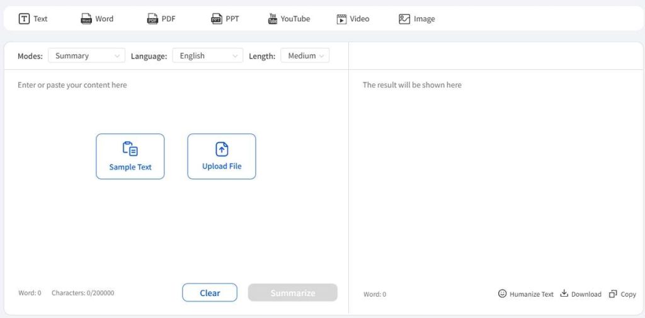
Task: Click the 'Word: 0' counter under input area
Action: (x=30, y=293)
